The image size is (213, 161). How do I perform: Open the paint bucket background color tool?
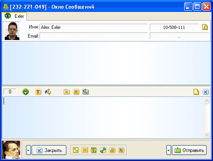(x=48, y=92)
